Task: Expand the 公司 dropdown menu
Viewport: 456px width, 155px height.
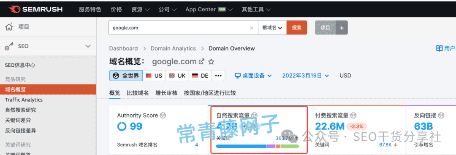Action: tap(168, 10)
